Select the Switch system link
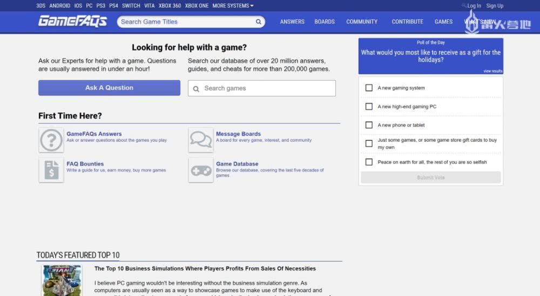 coord(131,5)
